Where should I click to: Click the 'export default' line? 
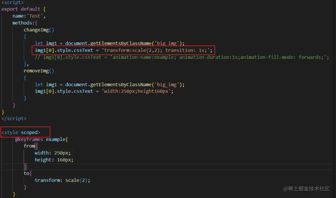tap(24, 9)
